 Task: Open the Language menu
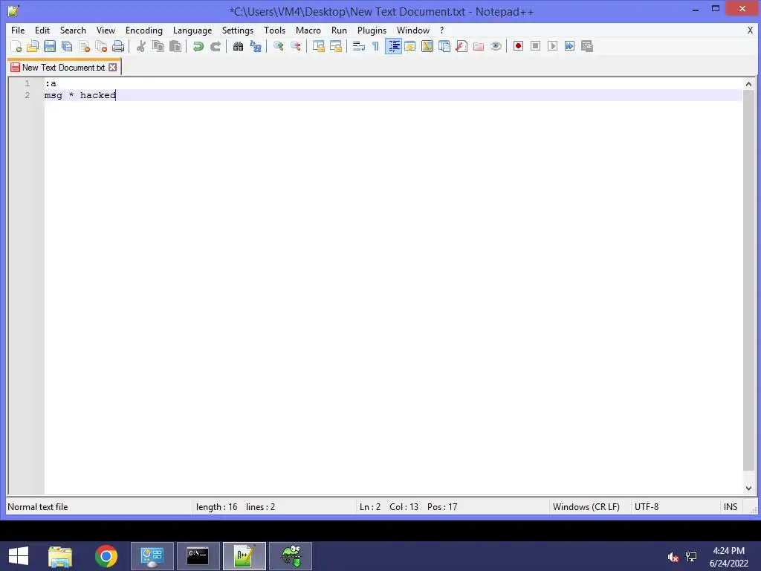192,30
